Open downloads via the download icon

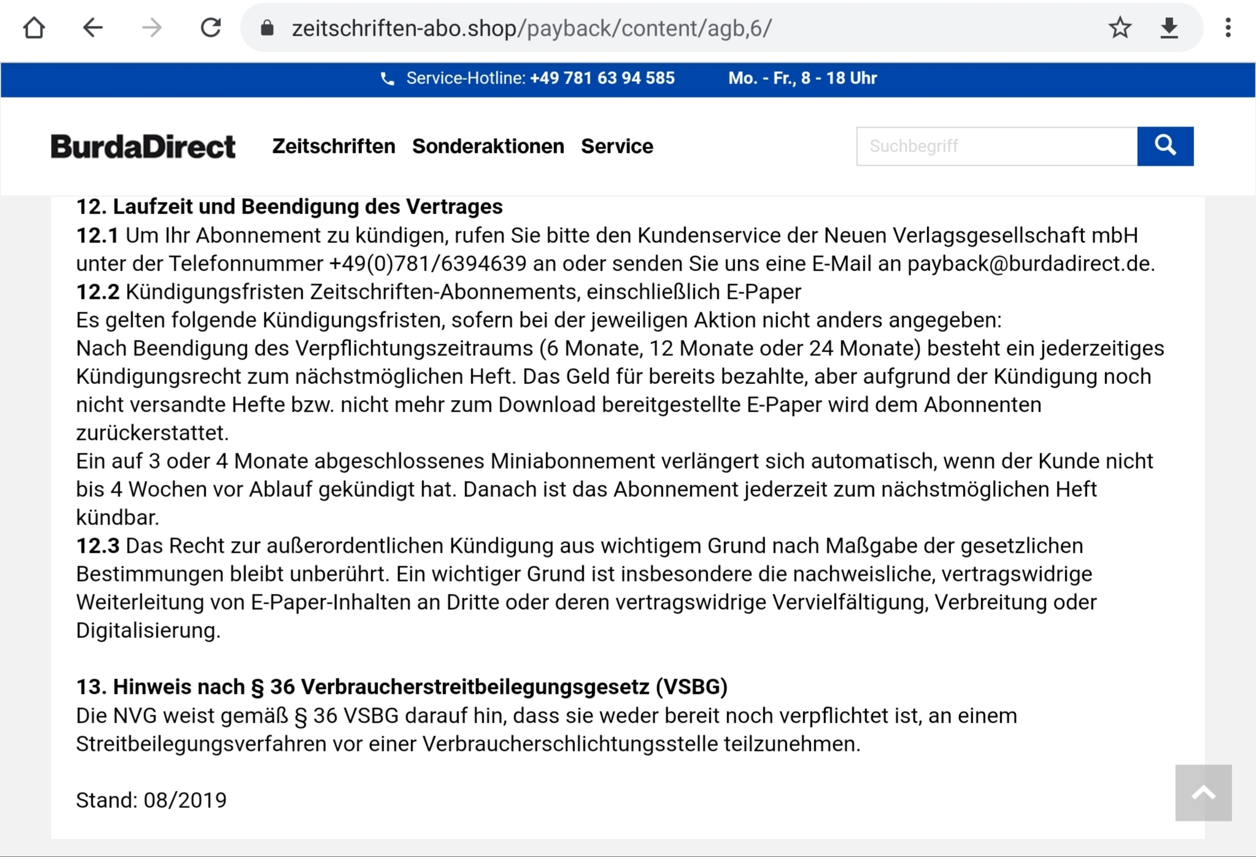(x=1169, y=28)
